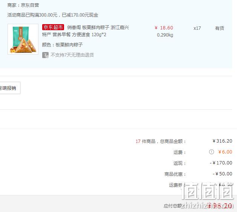This screenshot has height=212, width=237.
Task: Click the shipping fee amount ¥6.00
Action: 225,152
